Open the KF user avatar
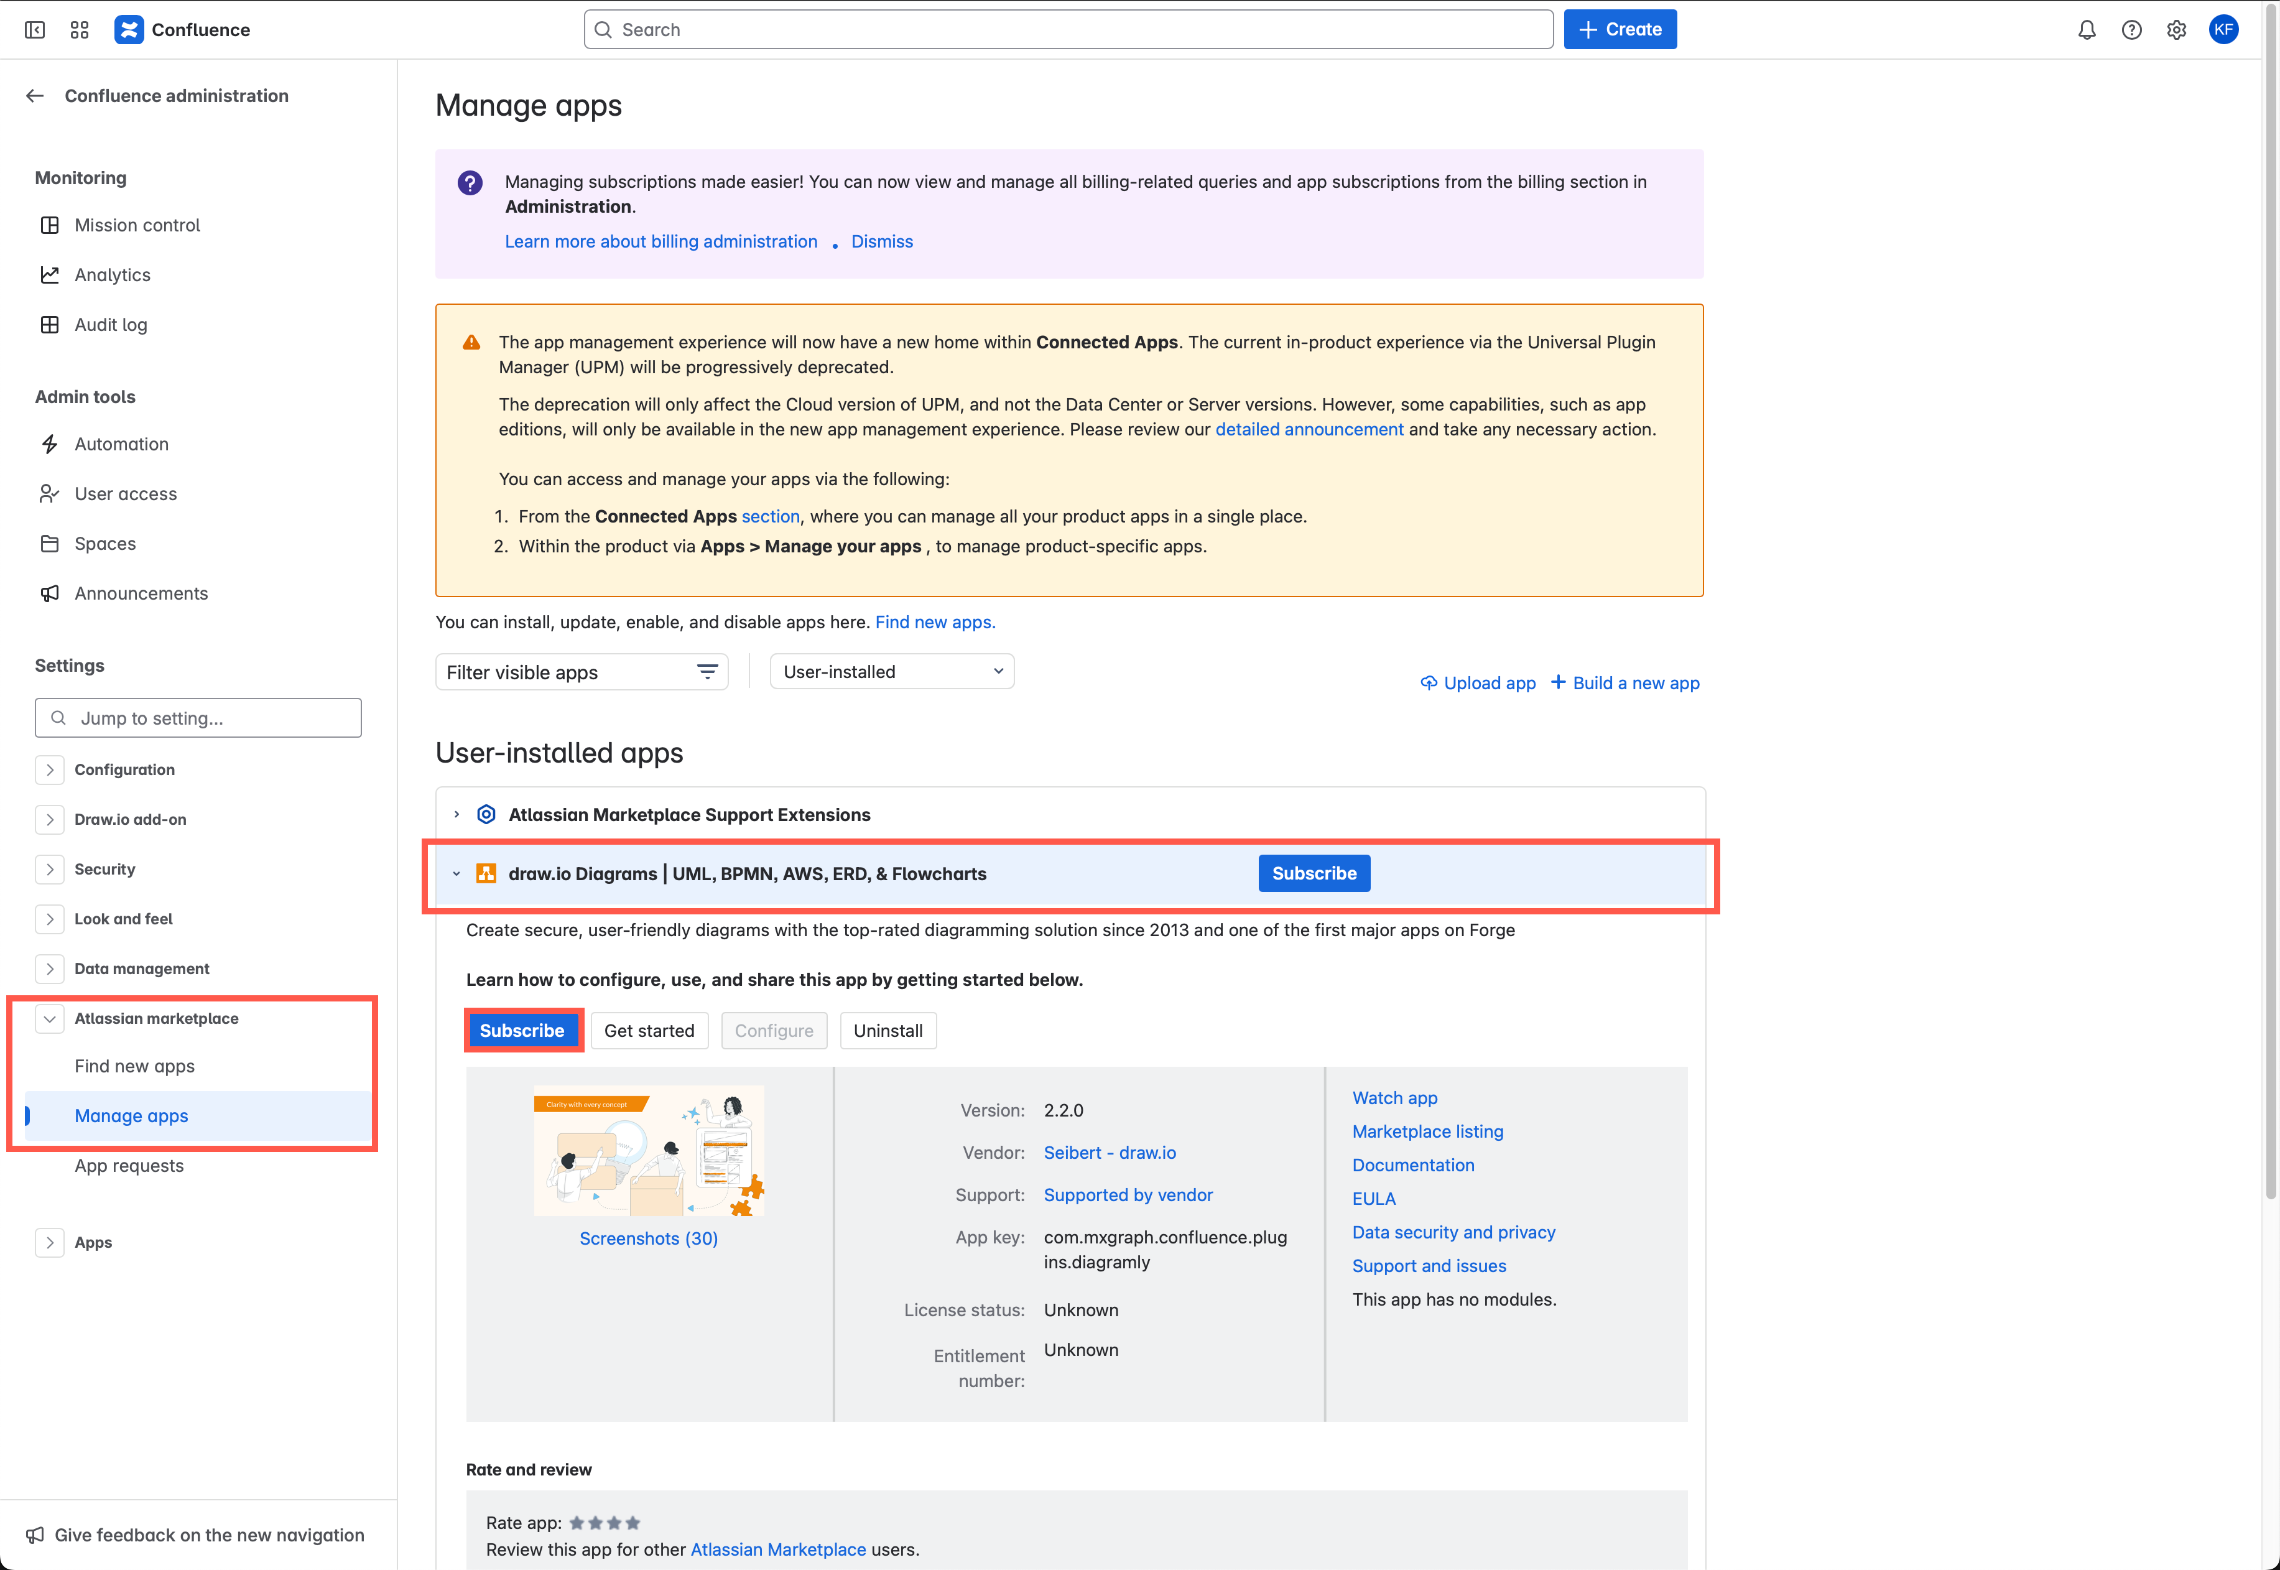Image resolution: width=2280 pixels, height=1570 pixels. coord(2225,29)
